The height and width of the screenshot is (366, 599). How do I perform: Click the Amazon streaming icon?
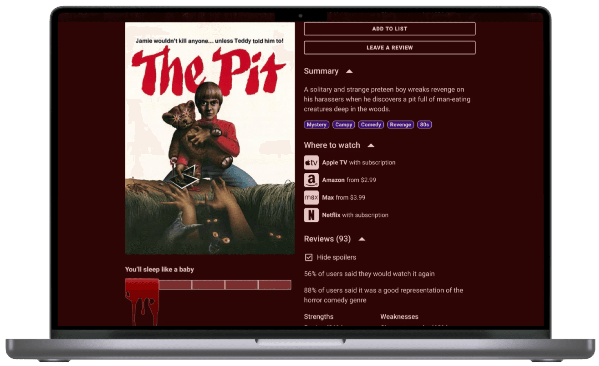[x=311, y=180]
